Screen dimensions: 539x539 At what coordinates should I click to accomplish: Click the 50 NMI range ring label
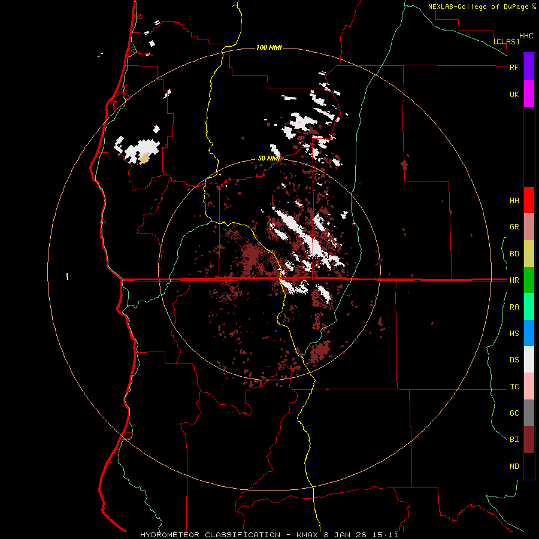pyautogui.click(x=269, y=158)
